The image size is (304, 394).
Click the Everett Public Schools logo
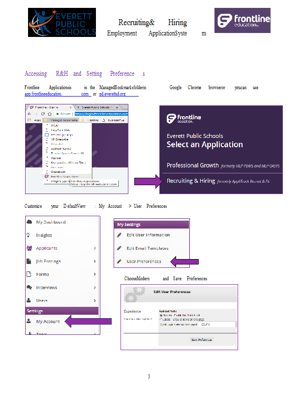[62, 22]
